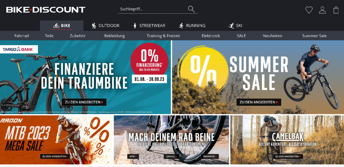The height and width of the screenshot is (167, 344).
Task: Click the Rennrad button on wheel banner
Action: point(209,156)
